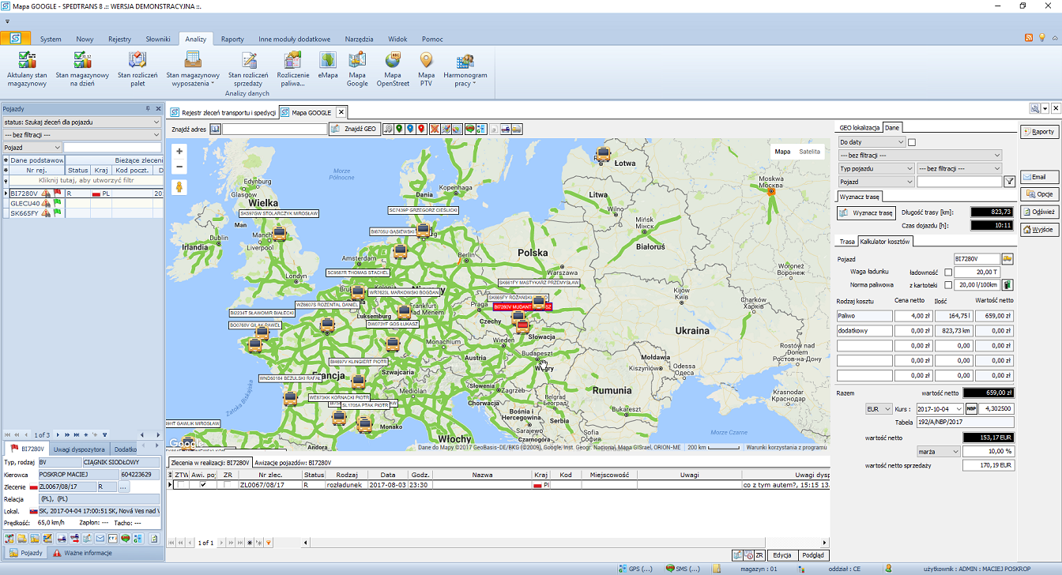The height and width of the screenshot is (575, 1062).
Task: Click vehicle picker icon next to BI7280V
Action: [1007, 259]
